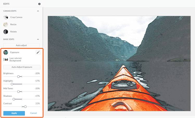
Task: Click the Highlights slider handle
Action: coord(12,84)
